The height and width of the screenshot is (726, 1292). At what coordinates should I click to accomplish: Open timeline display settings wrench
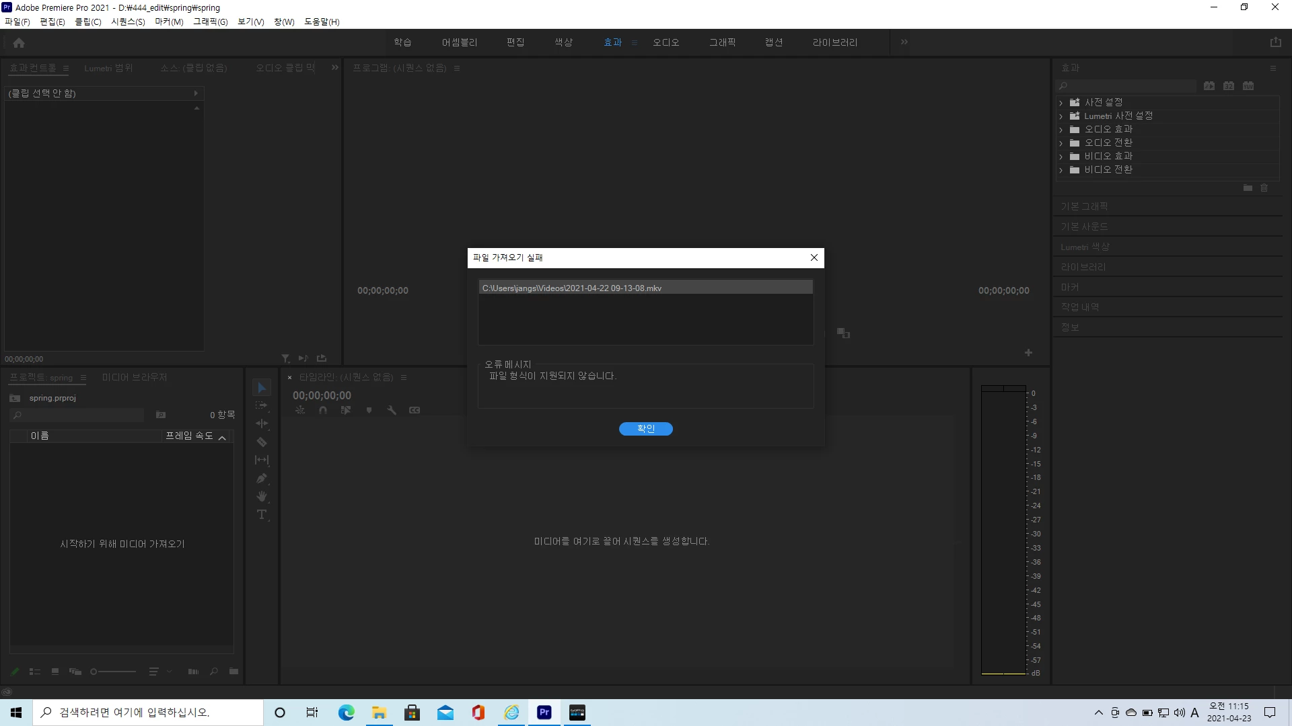(x=392, y=410)
